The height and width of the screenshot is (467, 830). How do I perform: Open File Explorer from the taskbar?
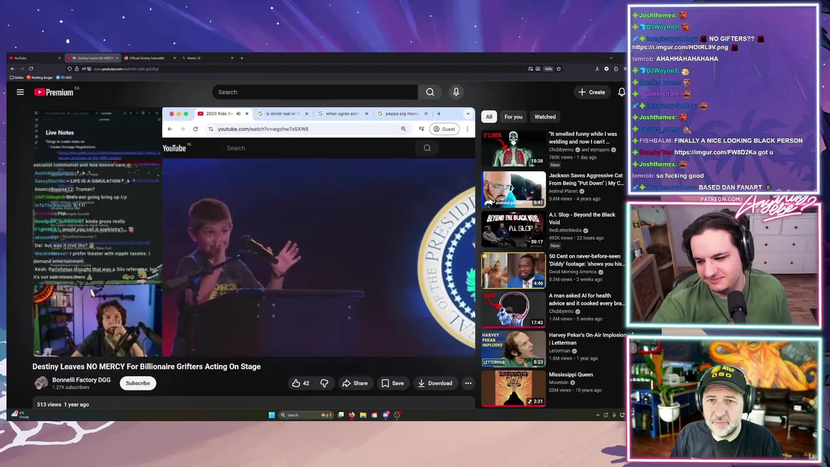tap(362, 415)
